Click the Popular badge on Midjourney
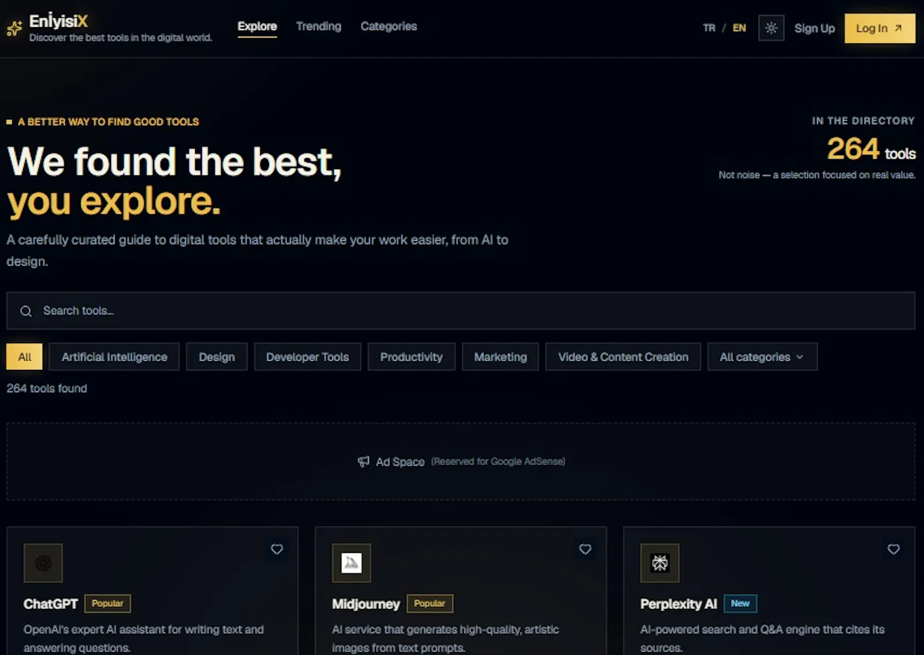 (x=430, y=604)
